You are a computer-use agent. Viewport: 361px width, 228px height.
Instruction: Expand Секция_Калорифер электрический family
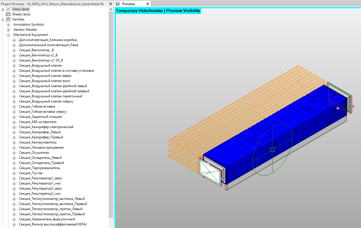[14, 127]
